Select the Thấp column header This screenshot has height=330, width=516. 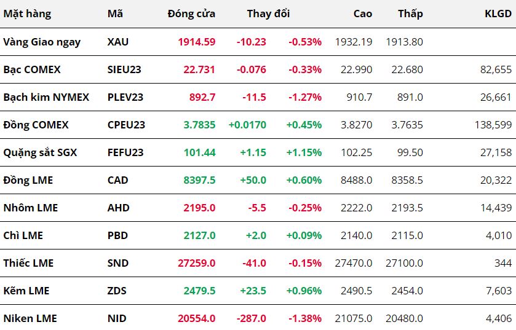410,14
